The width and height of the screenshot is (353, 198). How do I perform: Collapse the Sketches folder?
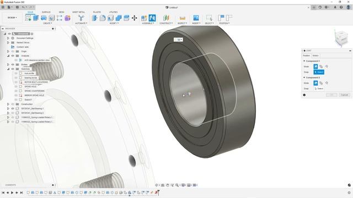tap(8, 69)
